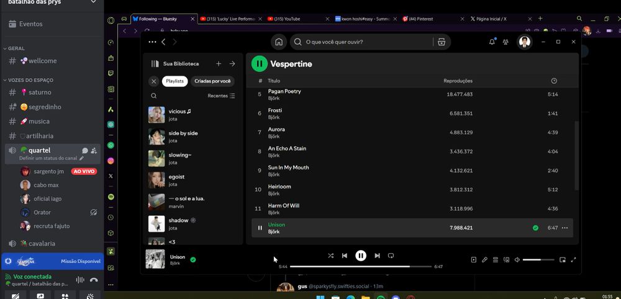Open Connect to a device icon
The height and width of the screenshot is (299, 621).
506,260
